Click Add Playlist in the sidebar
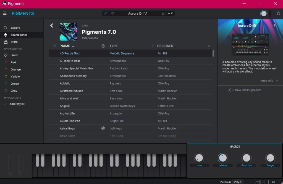The image size is (283, 184). pyautogui.click(x=17, y=104)
